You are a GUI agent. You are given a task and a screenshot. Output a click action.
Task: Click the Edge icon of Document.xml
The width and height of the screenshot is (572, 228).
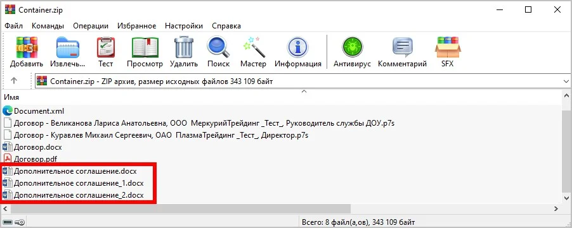click(8, 111)
